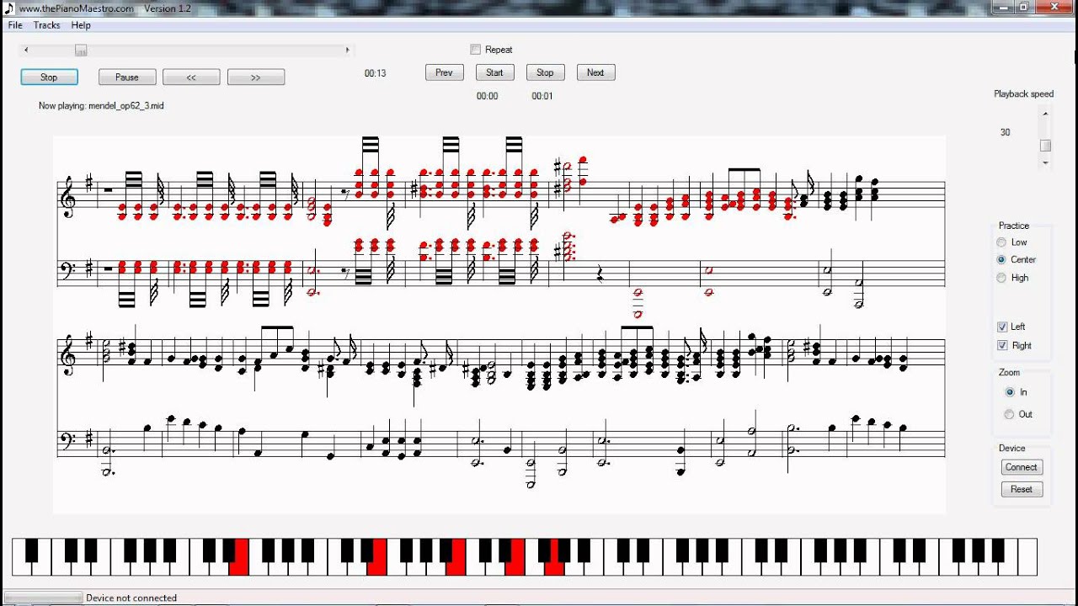Click the Connect device button
Viewport: 1078px width, 606px height.
tap(1022, 467)
